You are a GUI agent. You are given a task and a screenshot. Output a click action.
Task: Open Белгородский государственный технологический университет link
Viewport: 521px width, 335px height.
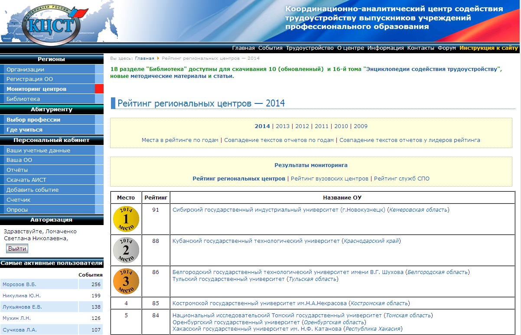[288, 272]
